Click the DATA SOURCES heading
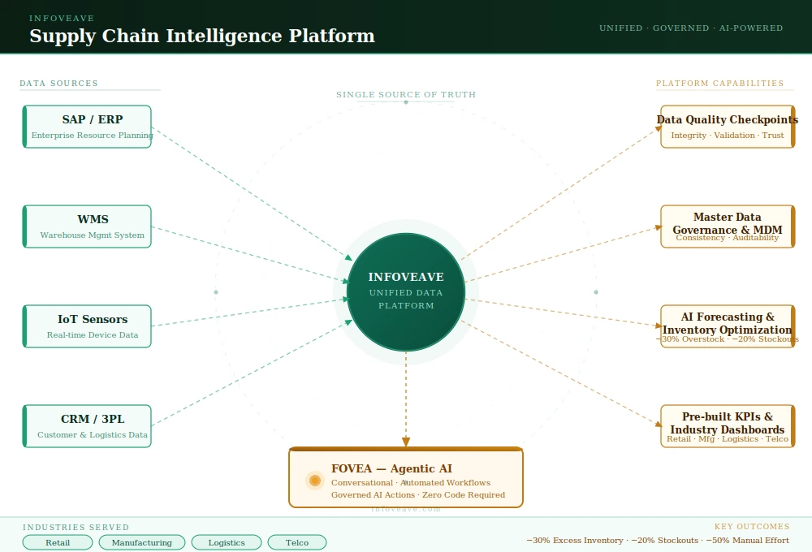 (x=58, y=84)
